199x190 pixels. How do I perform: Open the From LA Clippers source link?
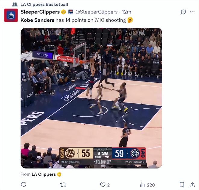[x=44, y=174]
